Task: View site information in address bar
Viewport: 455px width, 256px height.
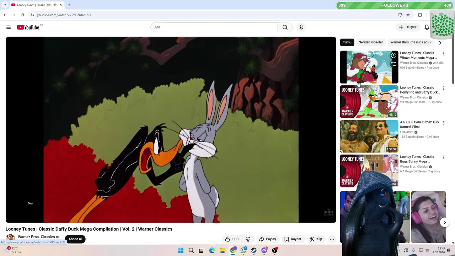Action: pos(32,15)
